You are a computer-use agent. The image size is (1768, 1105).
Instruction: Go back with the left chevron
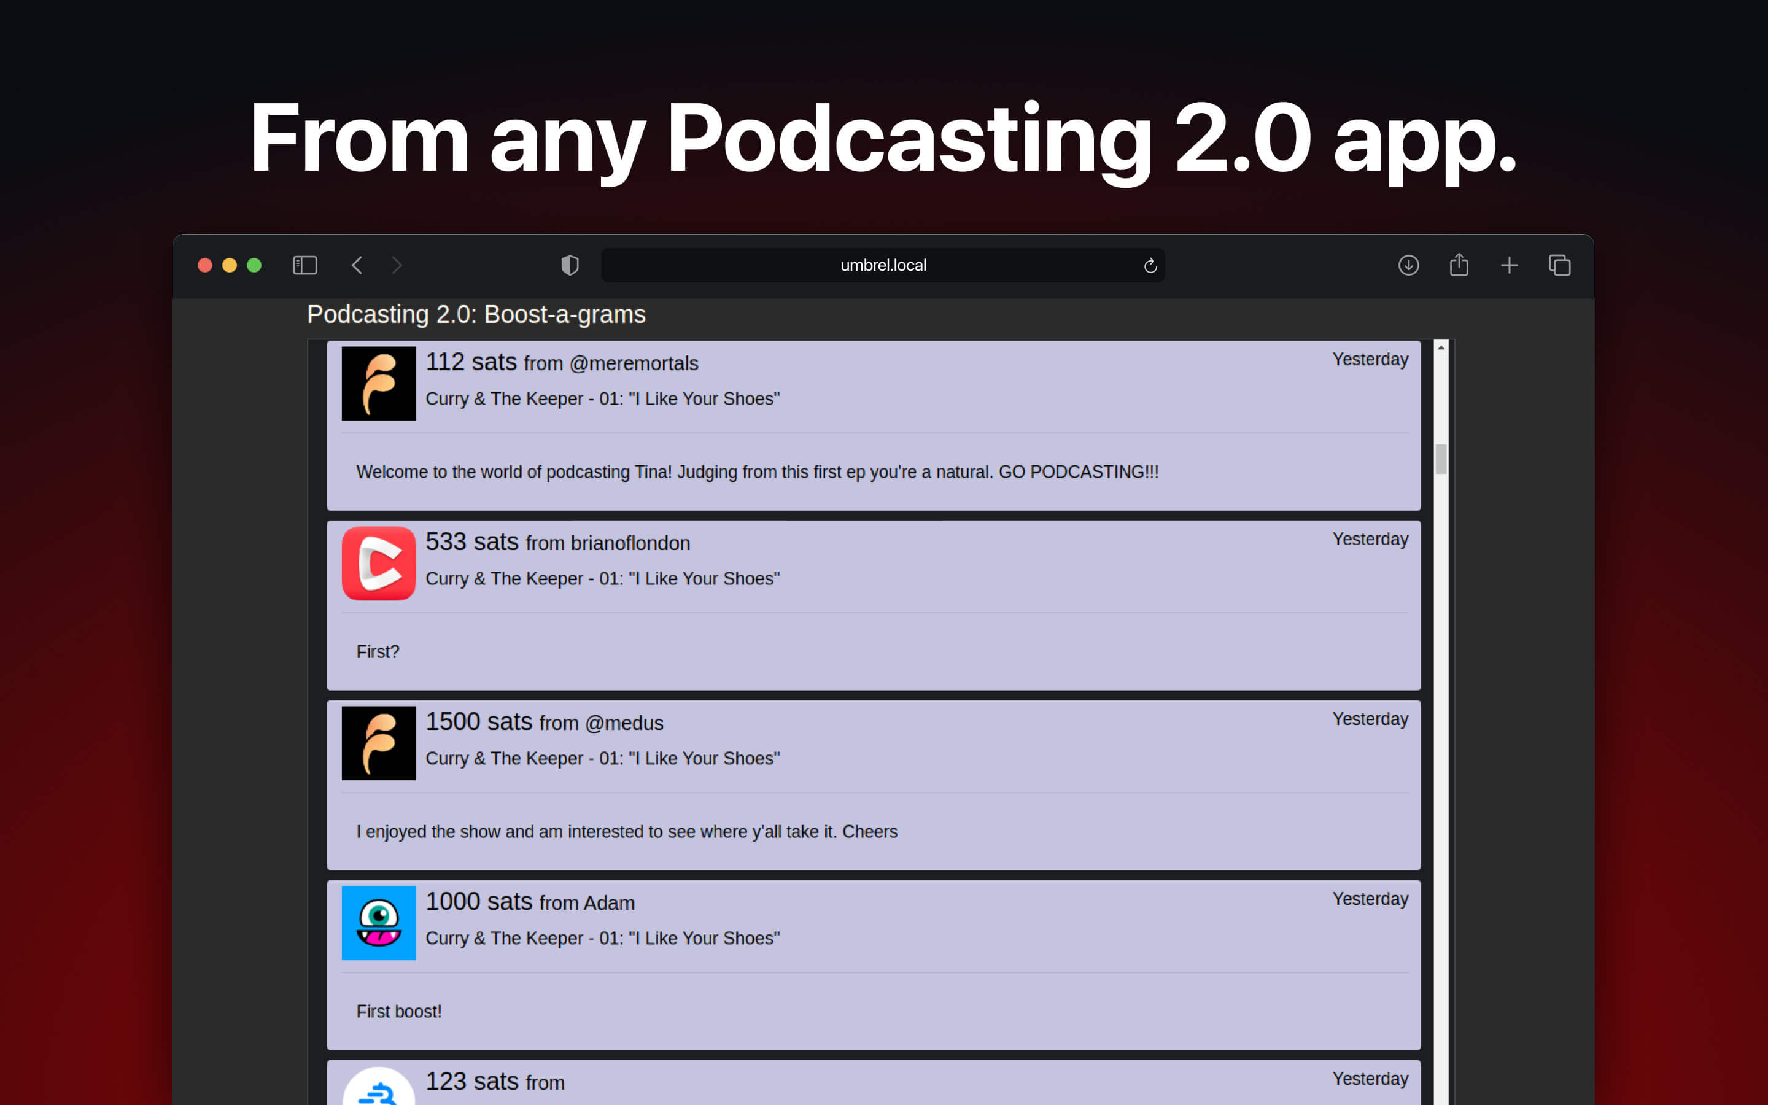[x=357, y=265]
